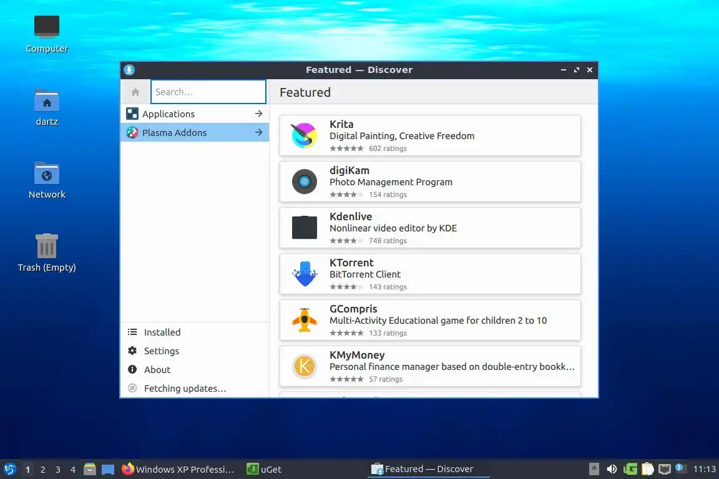Switch to workspace 1 in pager

coord(27,470)
